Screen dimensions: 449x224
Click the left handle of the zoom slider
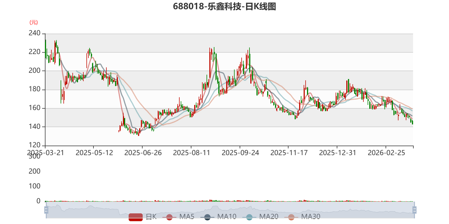click(x=46, y=210)
